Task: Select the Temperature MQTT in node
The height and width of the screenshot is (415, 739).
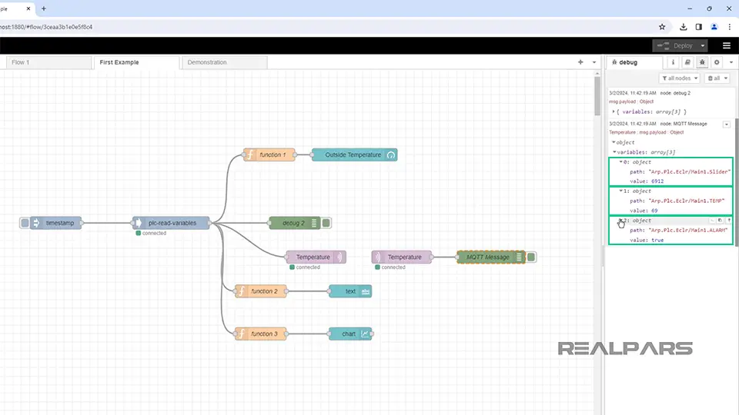Action: tap(402, 257)
